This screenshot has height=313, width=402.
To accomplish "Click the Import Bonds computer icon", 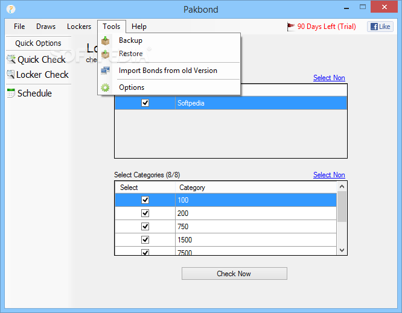I will (x=106, y=71).
